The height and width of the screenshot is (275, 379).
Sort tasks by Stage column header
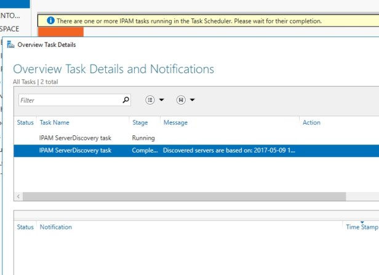click(x=140, y=122)
